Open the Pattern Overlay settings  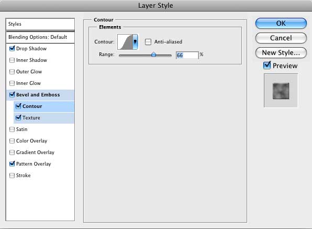pyautogui.click(x=34, y=164)
